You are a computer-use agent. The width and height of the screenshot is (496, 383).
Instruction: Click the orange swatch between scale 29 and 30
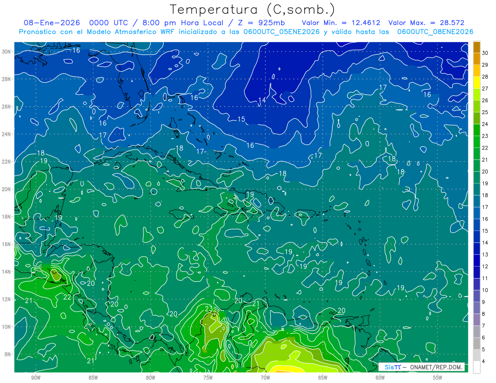pos(477,59)
